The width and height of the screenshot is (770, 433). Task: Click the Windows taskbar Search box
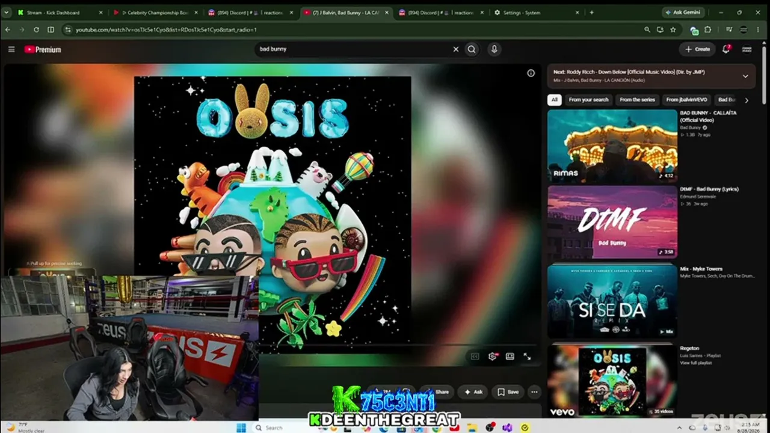(283, 428)
